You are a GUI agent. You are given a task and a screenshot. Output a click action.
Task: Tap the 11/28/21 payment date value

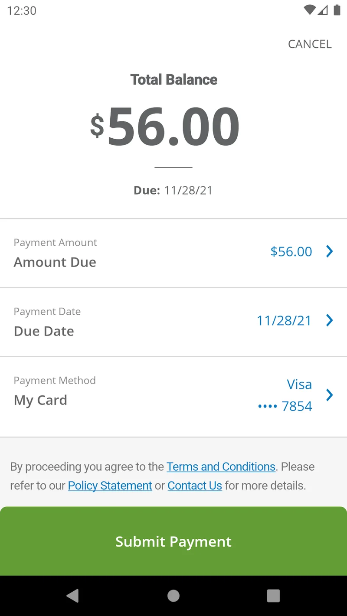(x=284, y=320)
